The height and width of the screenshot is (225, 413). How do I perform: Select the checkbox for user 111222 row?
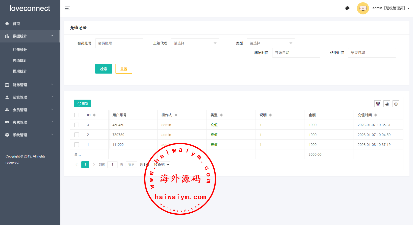tap(77, 145)
